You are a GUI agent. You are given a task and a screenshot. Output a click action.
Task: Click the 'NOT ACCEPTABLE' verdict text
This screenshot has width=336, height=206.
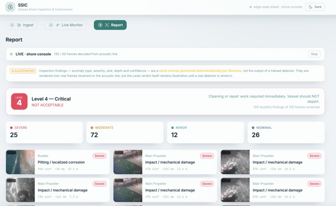[x=48, y=105]
